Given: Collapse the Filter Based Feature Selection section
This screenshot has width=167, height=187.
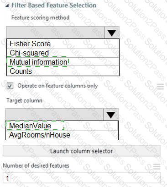Looking at the screenshot, I should point(7,6).
